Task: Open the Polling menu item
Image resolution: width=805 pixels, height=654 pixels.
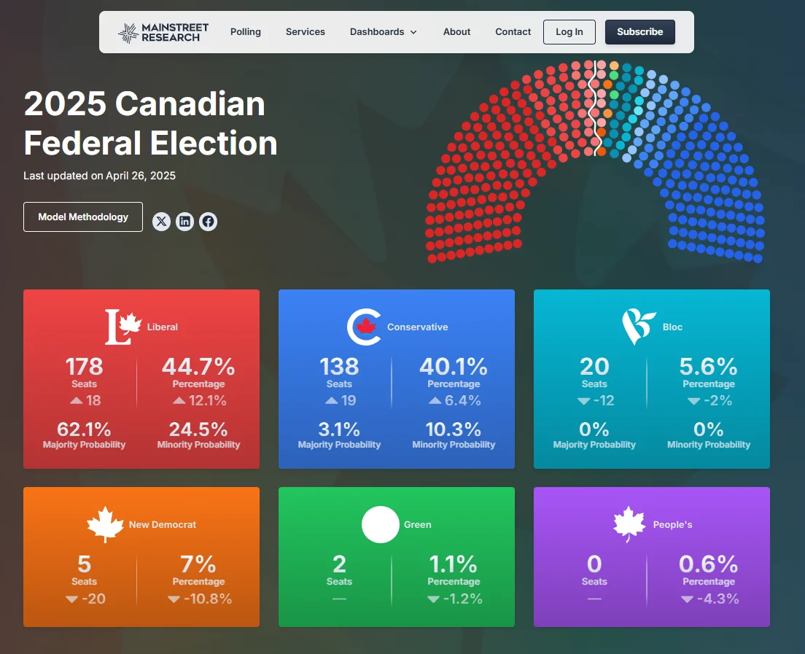Action: point(246,32)
